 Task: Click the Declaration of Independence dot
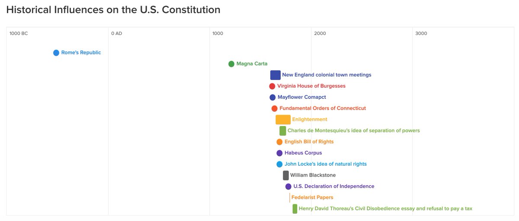tap(288, 186)
